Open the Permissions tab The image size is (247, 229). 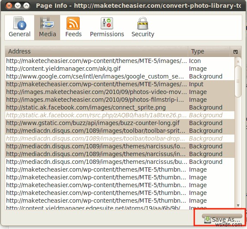pos(107,28)
